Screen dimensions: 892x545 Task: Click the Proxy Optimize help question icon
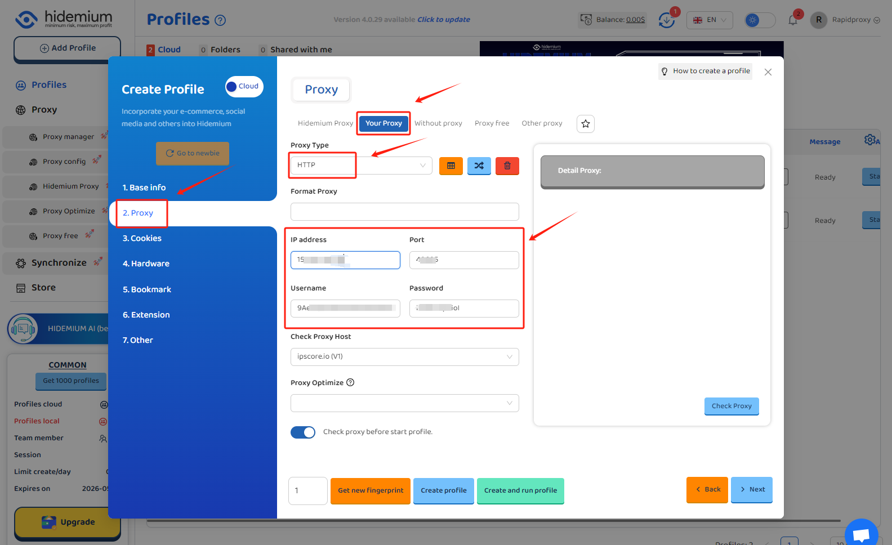pyautogui.click(x=350, y=382)
